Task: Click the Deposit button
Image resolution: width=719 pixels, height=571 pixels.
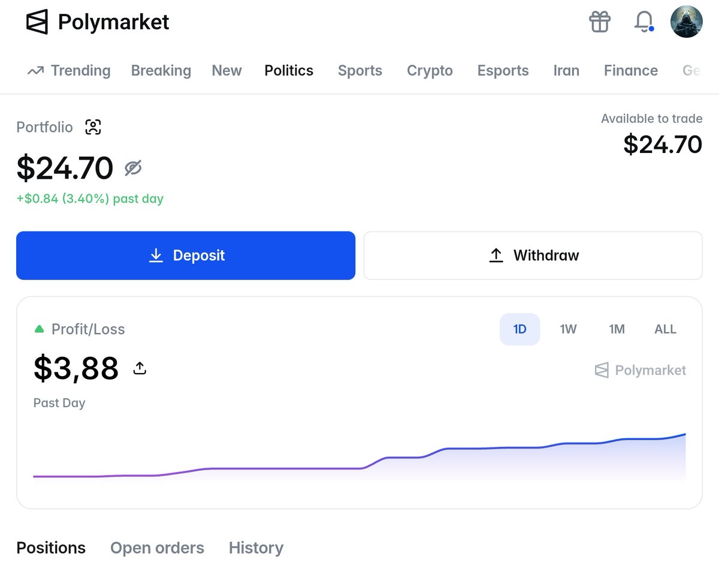Action: pyautogui.click(x=186, y=256)
